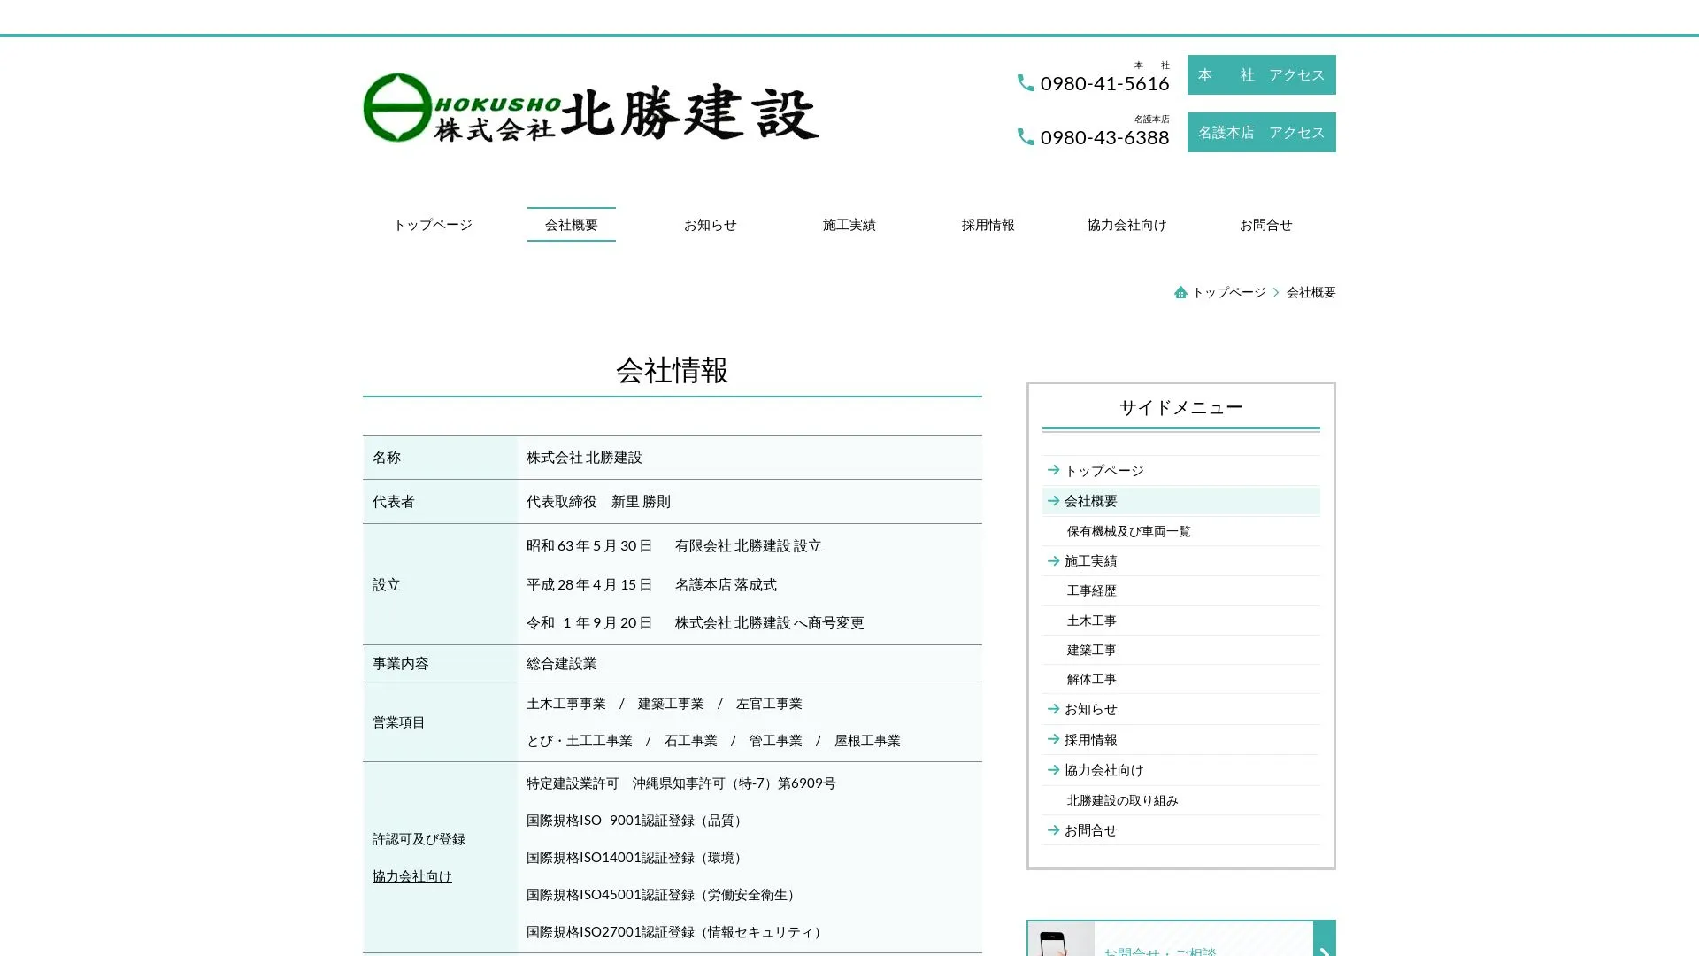Click the arrow icon beside sidebar トップページ

pos(1053,470)
